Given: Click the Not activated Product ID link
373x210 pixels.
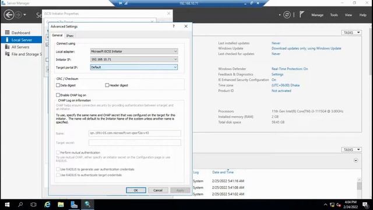Looking at the screenshot, I should [281, 91].
